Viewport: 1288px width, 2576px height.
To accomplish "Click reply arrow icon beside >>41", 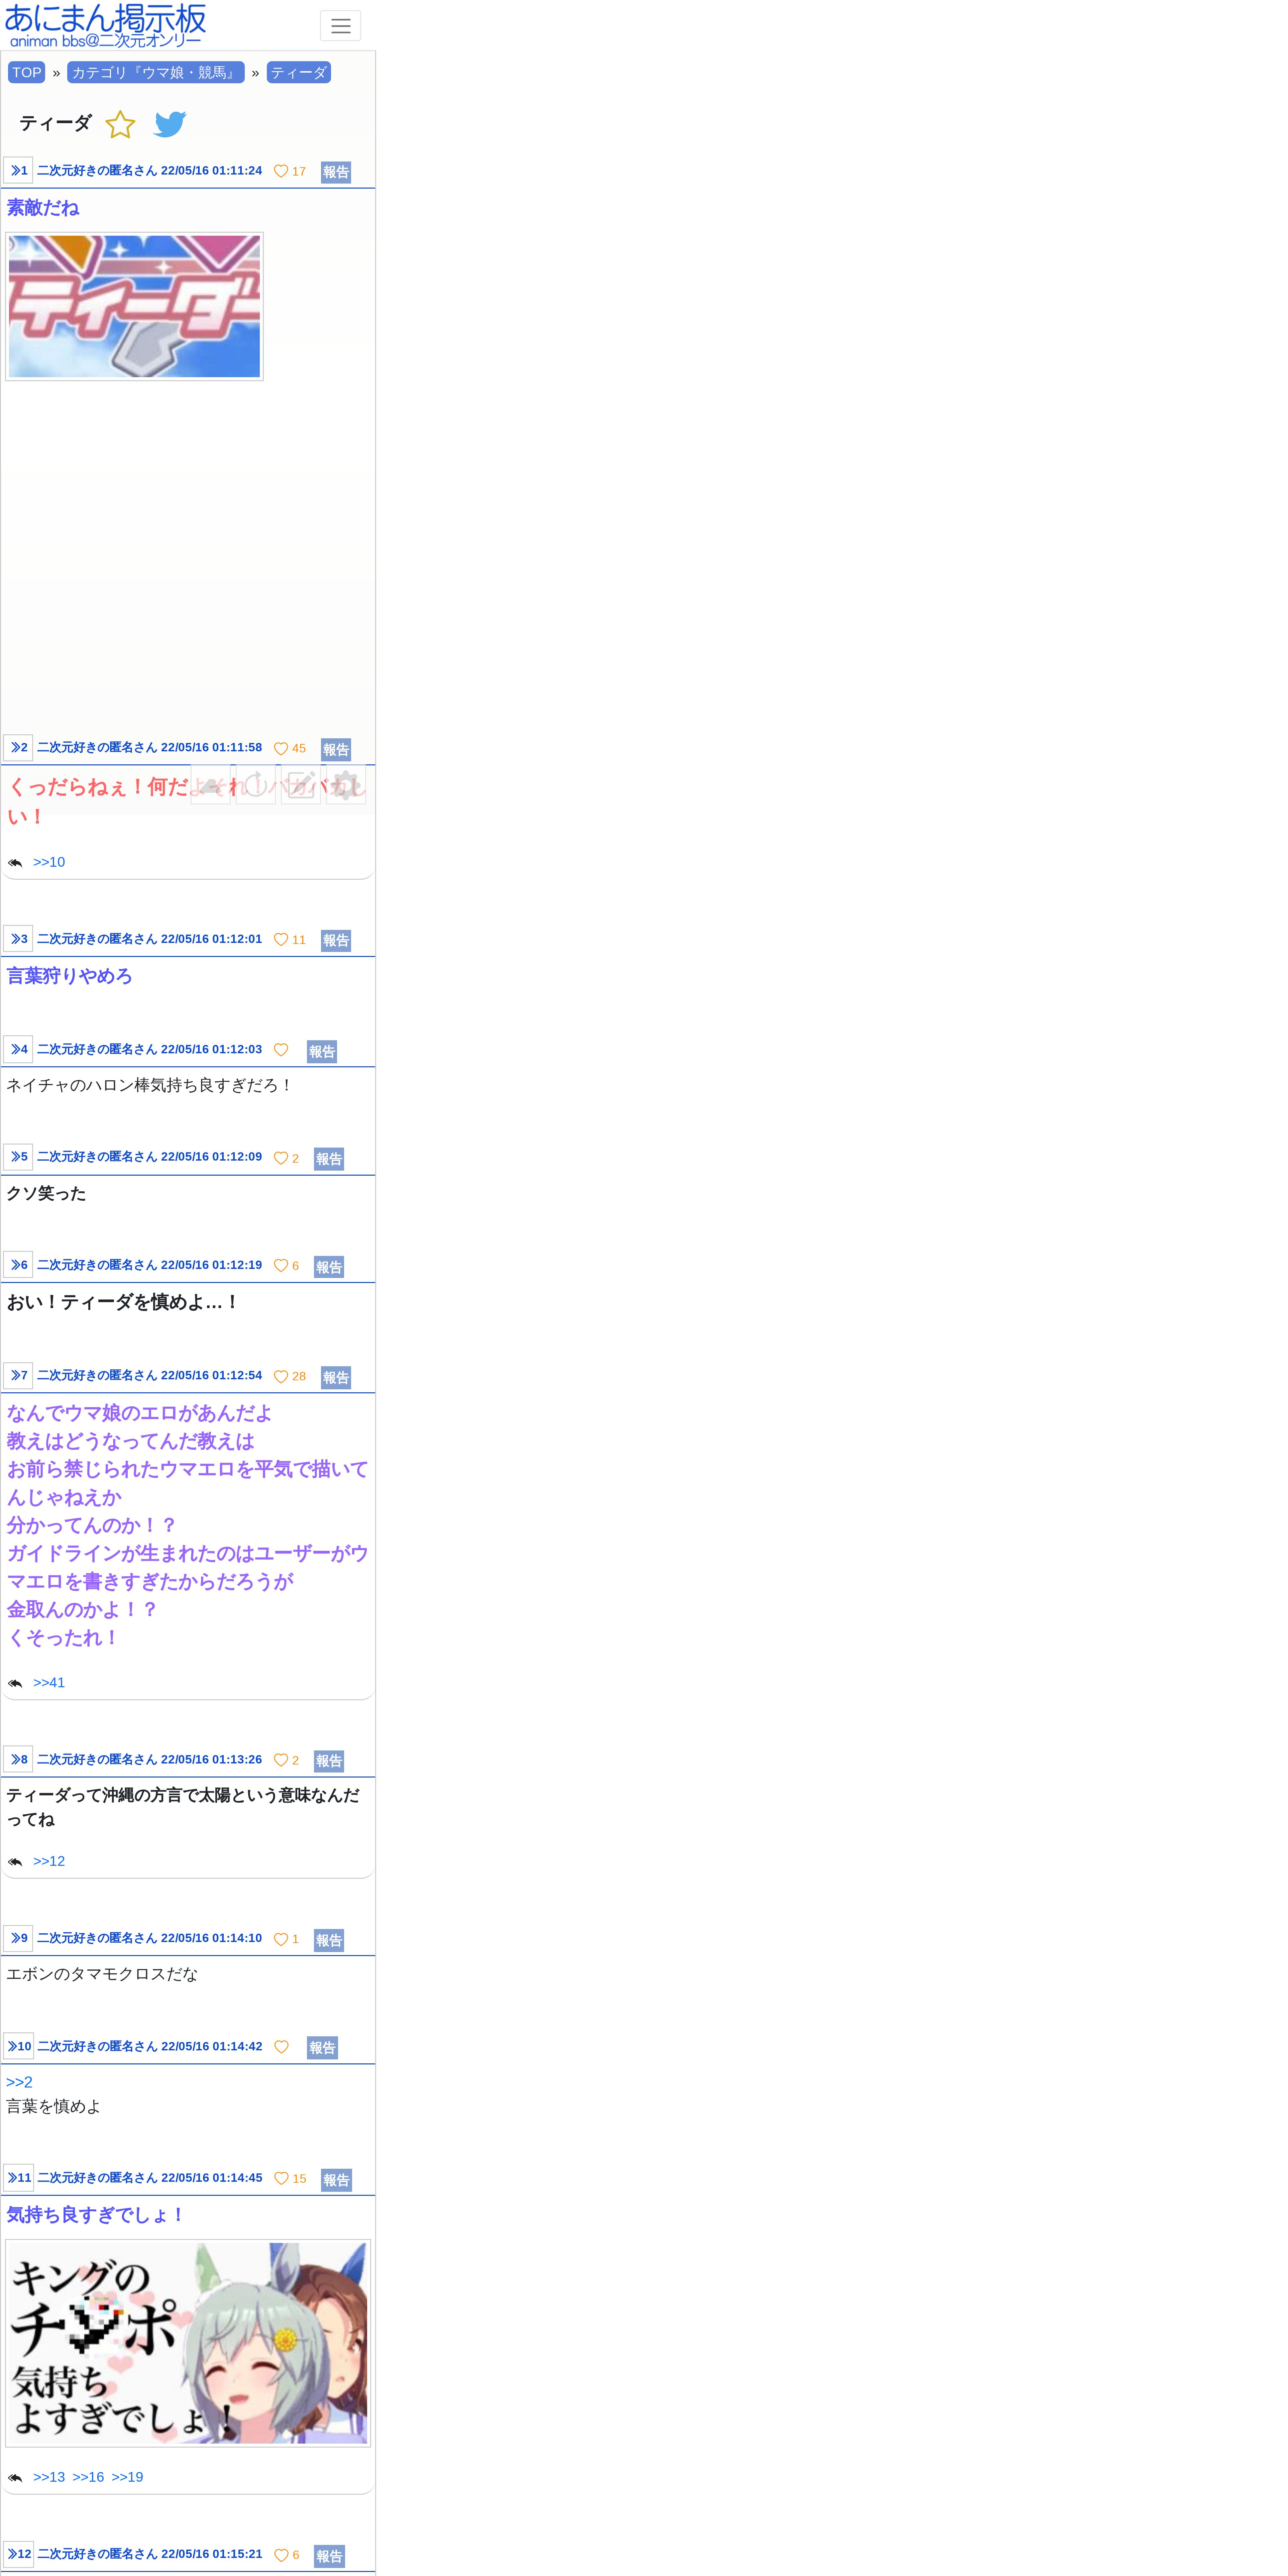I will pos(15,1684).
